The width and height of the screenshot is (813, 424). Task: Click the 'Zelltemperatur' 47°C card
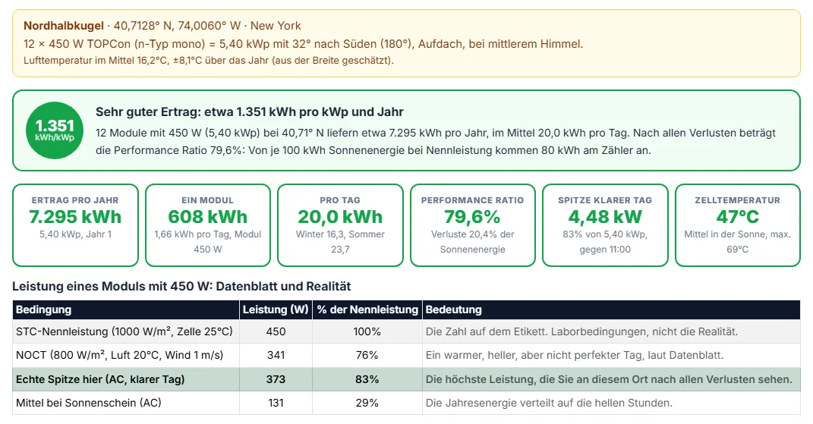pos(737,225)
